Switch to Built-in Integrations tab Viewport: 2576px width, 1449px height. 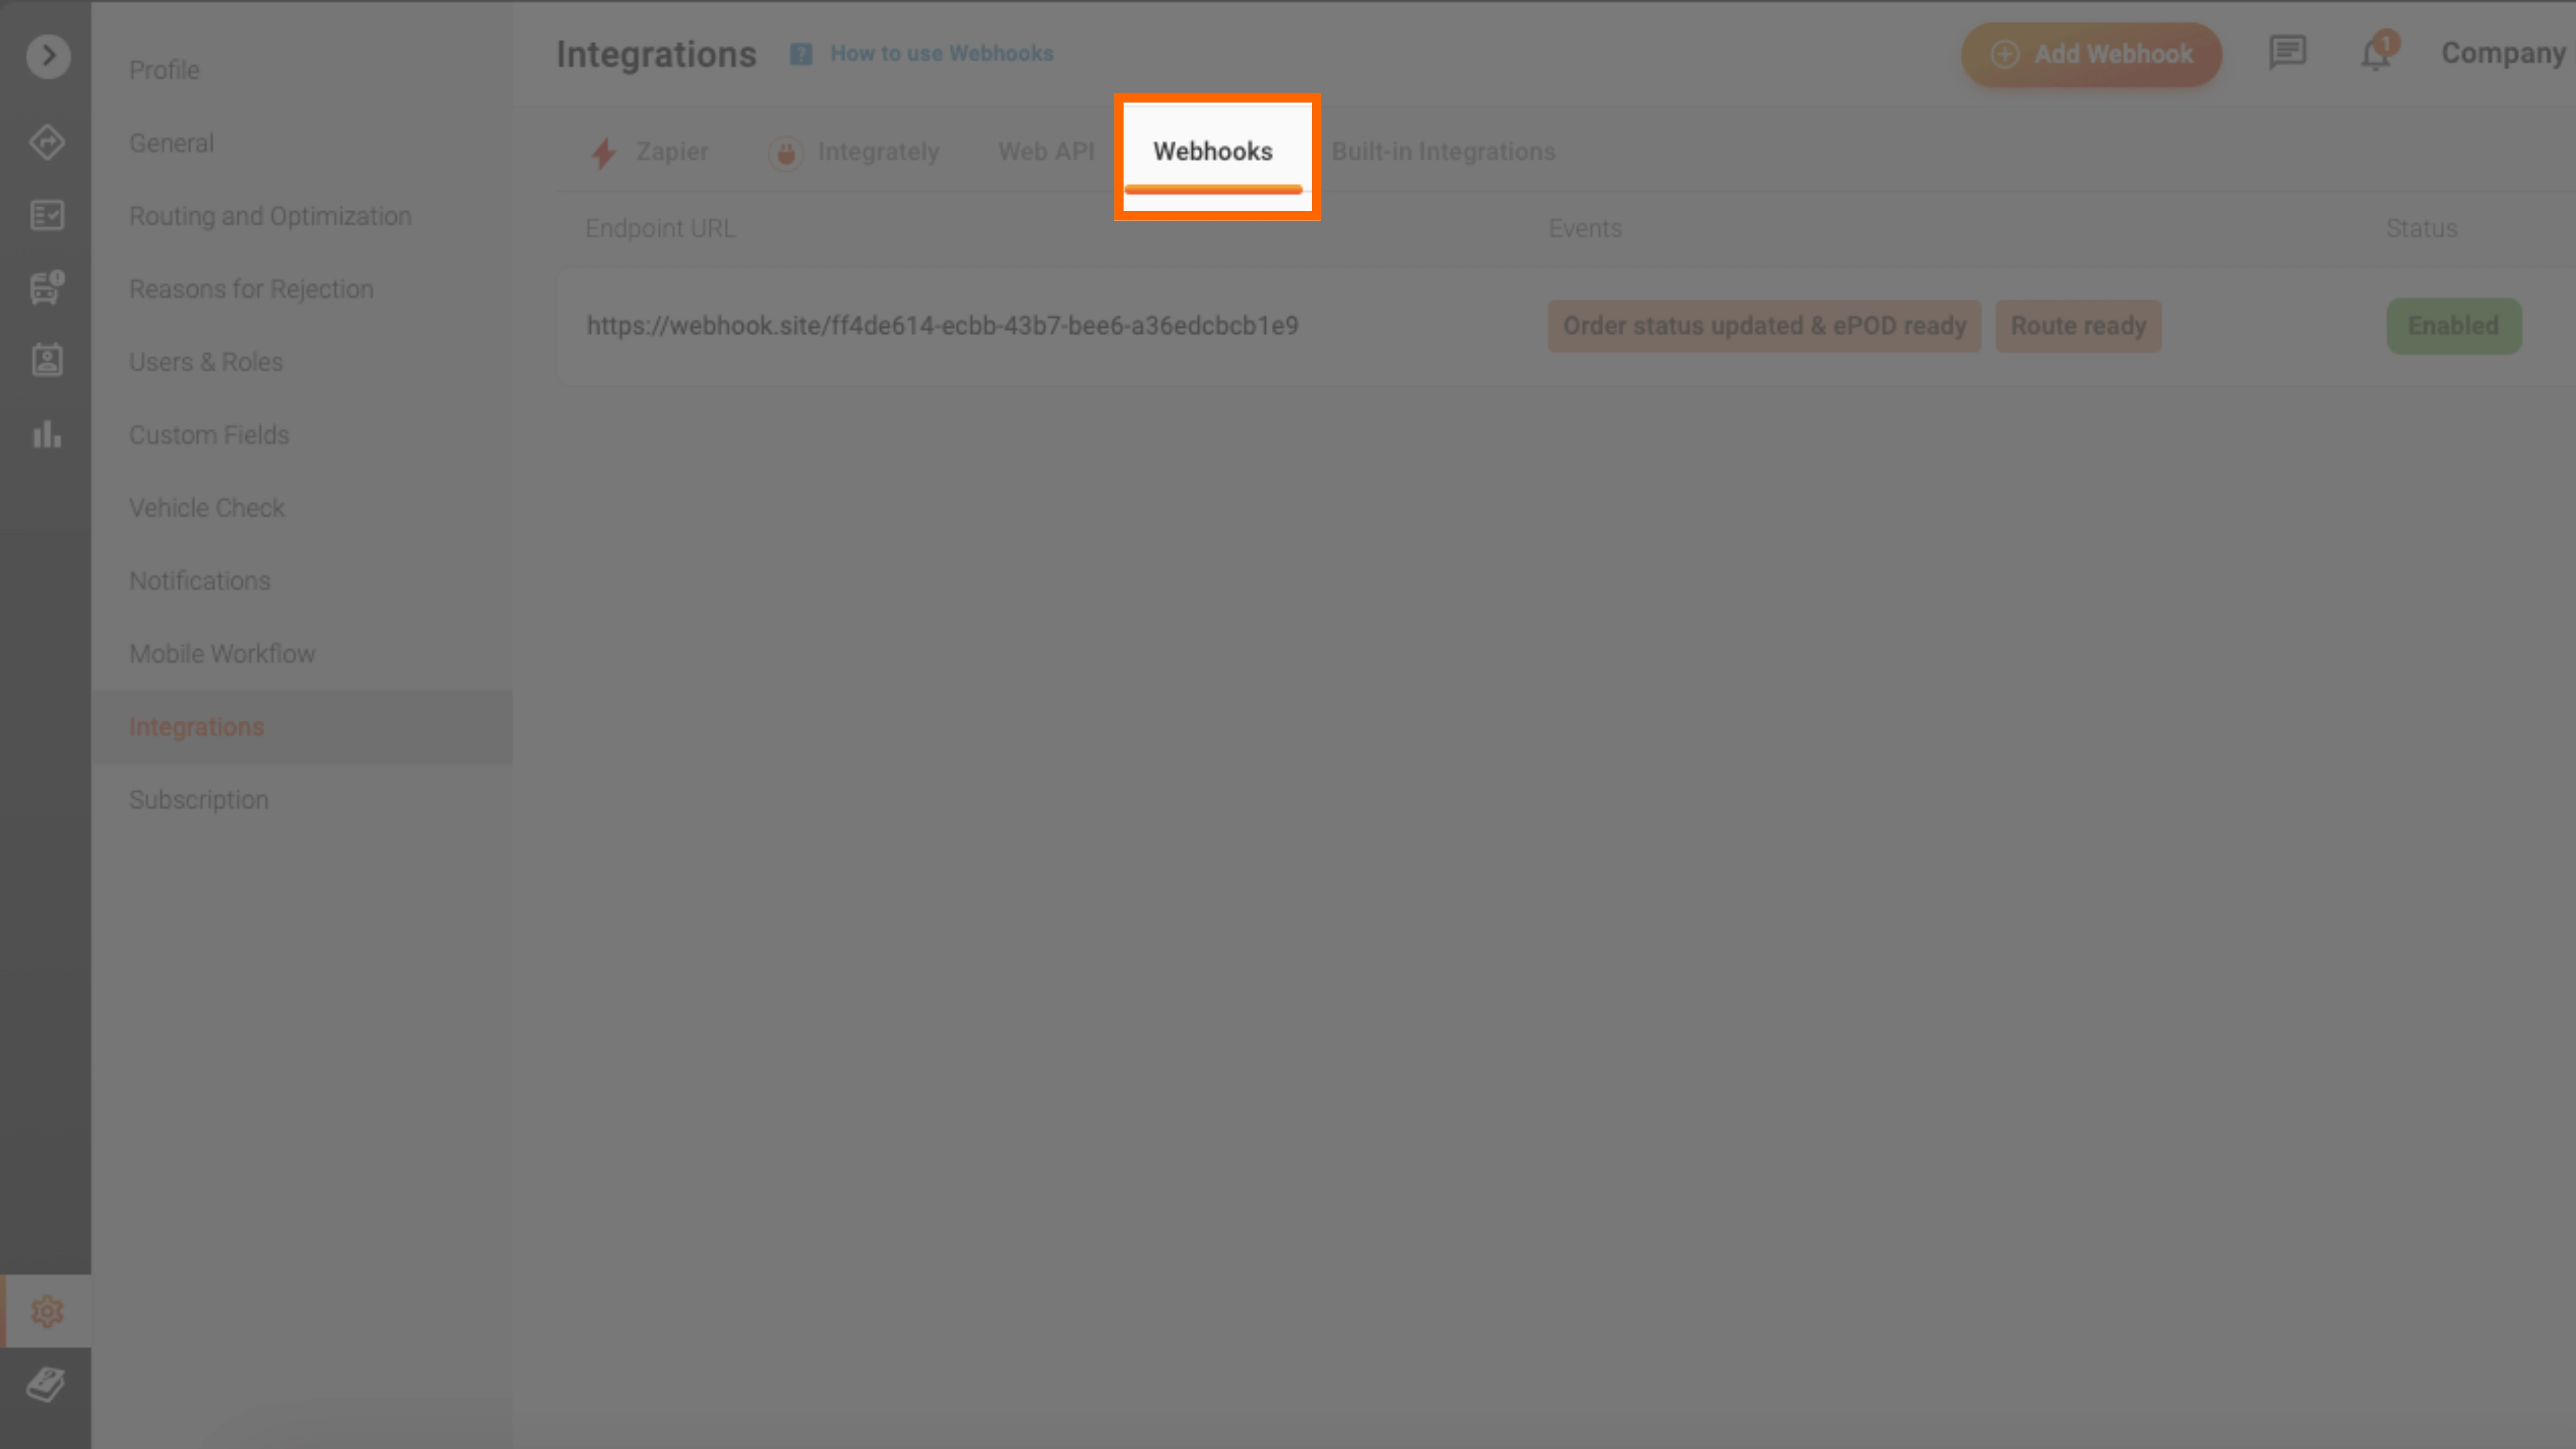(x=1443, y=152)
